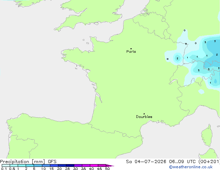Click the legend value label '35'
220x170 pixels.
(x=83, y=169)
